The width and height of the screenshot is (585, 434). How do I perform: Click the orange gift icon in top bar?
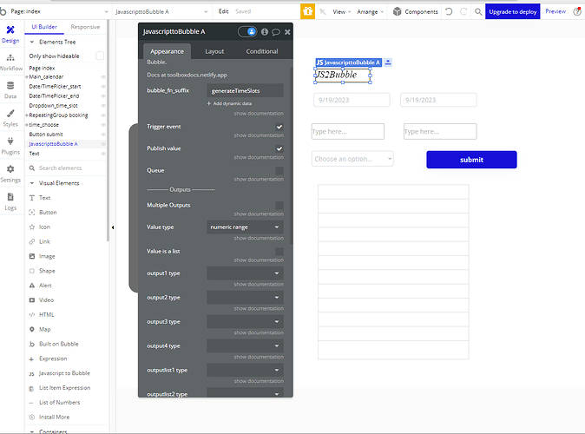click(x=308, y=11)
